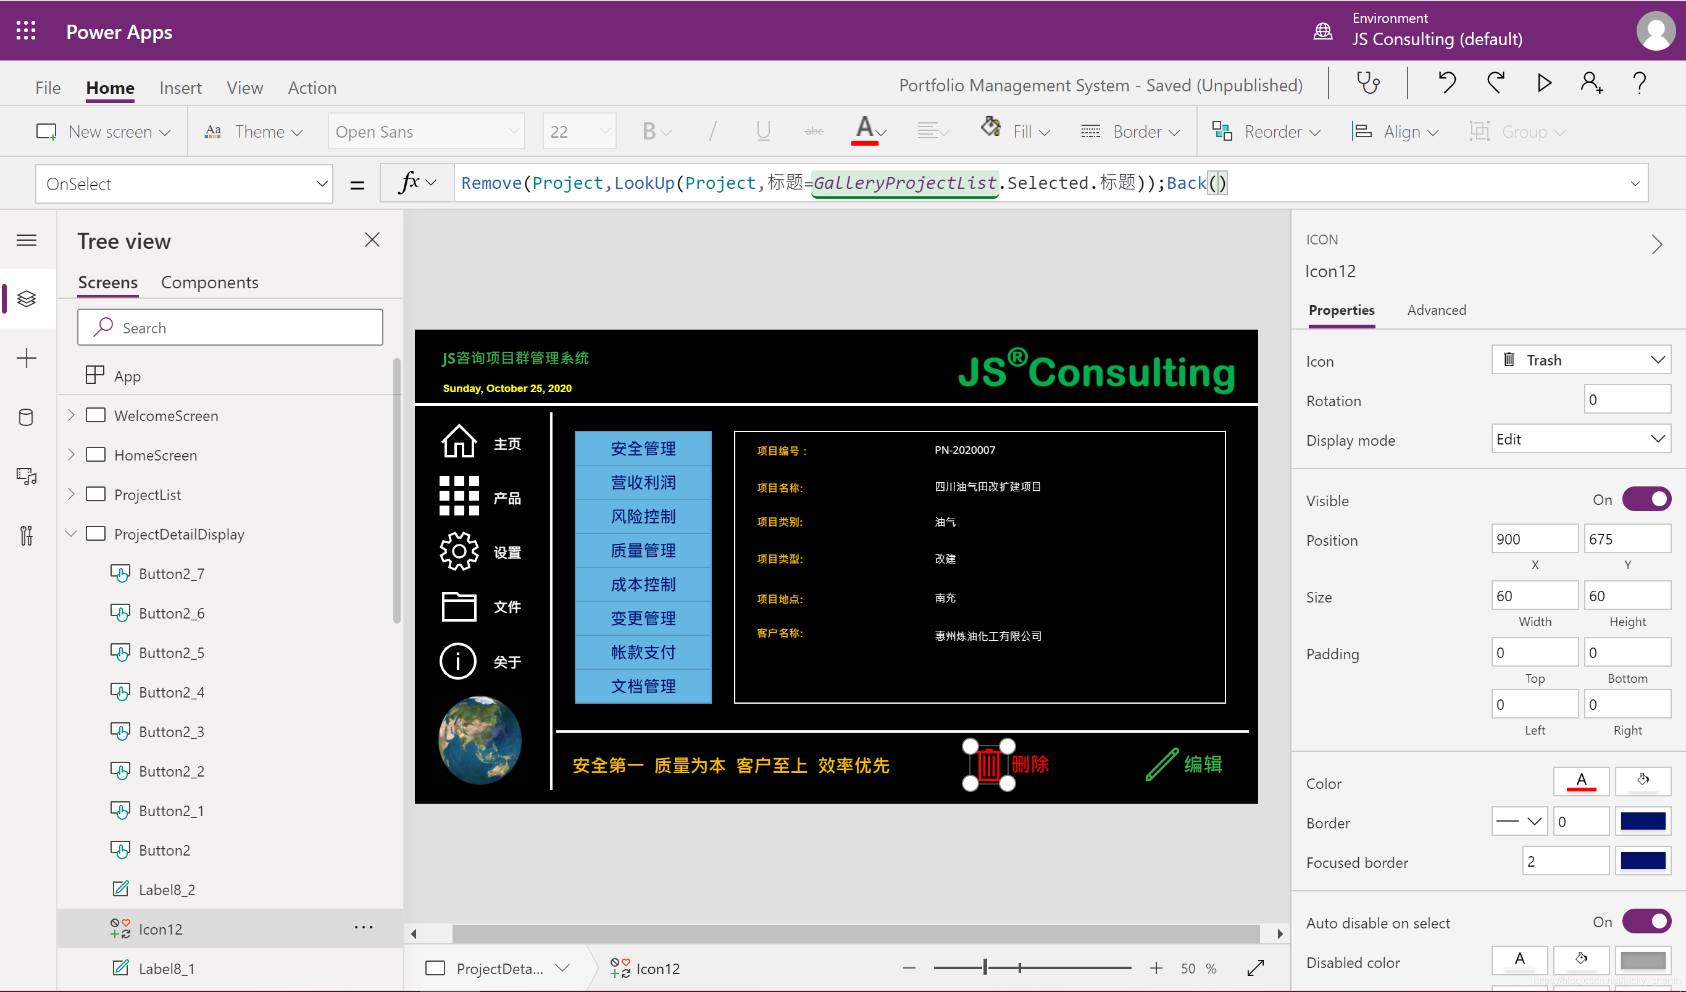Open the Insert plus icon in left rail
The image size is (1686, 992).
pos(26,359)
